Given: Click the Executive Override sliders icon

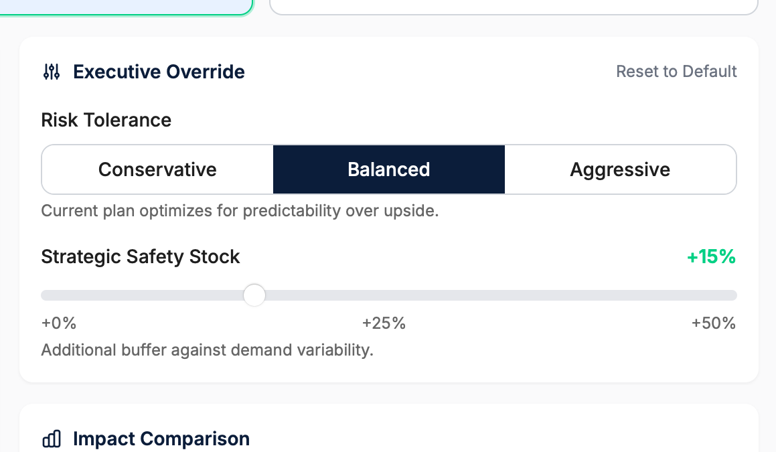Looking at the screenshot, I should 51,72.
